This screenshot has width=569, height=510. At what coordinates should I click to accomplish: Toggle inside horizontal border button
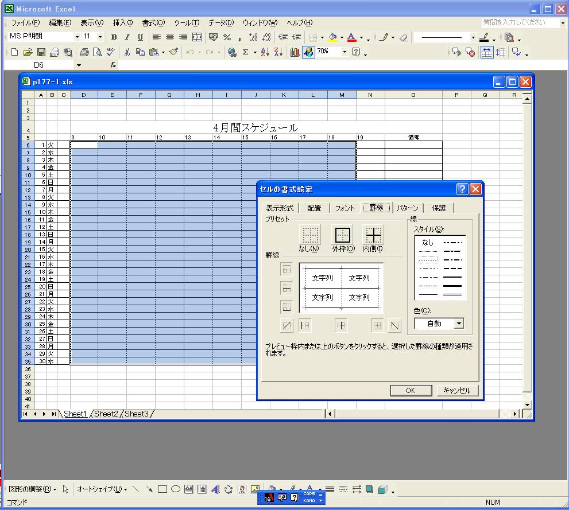click(x=287, y=288)
